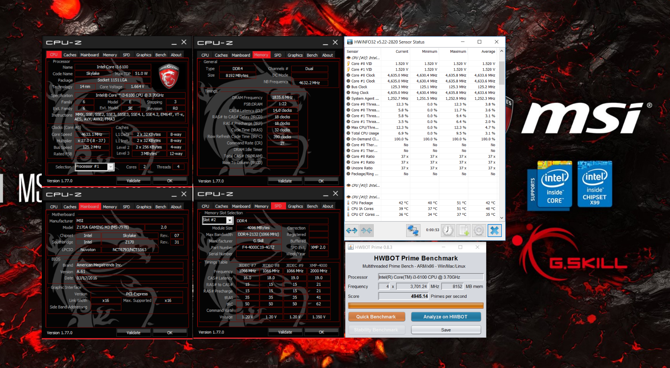Click the HWiNFO vertical scrollbar thumb
This screenshot has width=670, height=368.
click(x=502, y=73)
